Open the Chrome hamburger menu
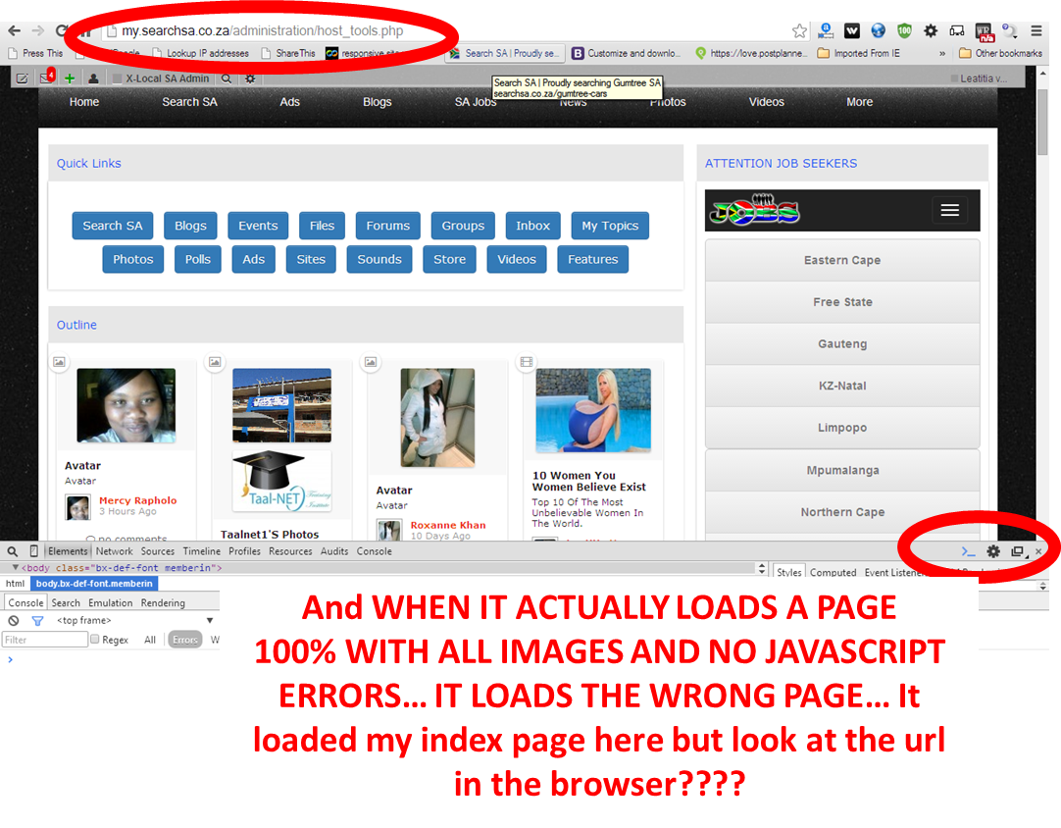This screenshot has height=828, width=1061. pos(1036,31)
